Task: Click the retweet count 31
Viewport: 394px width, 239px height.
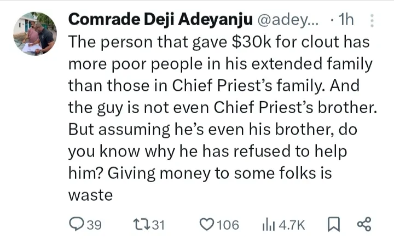Action: 158,224
